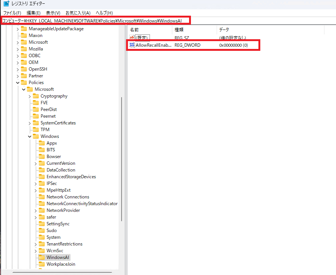Select the Mozilla folder icon

click(24, 49)
